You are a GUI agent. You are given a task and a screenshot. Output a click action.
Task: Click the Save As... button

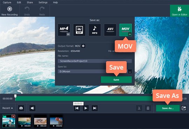click(168, 108)
